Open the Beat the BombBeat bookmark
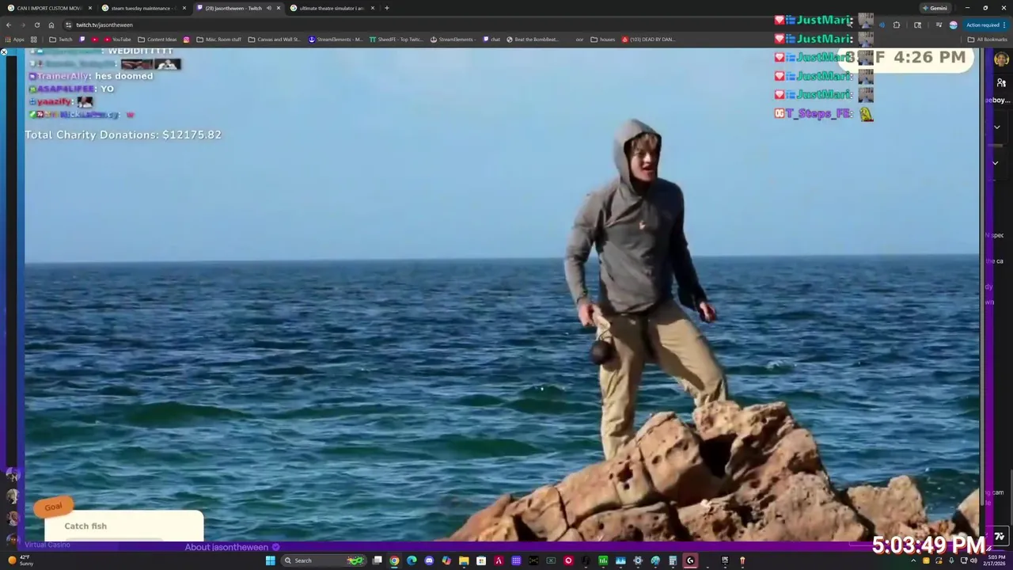Viewport: 1013px width, 570px height. coord(533,40)
